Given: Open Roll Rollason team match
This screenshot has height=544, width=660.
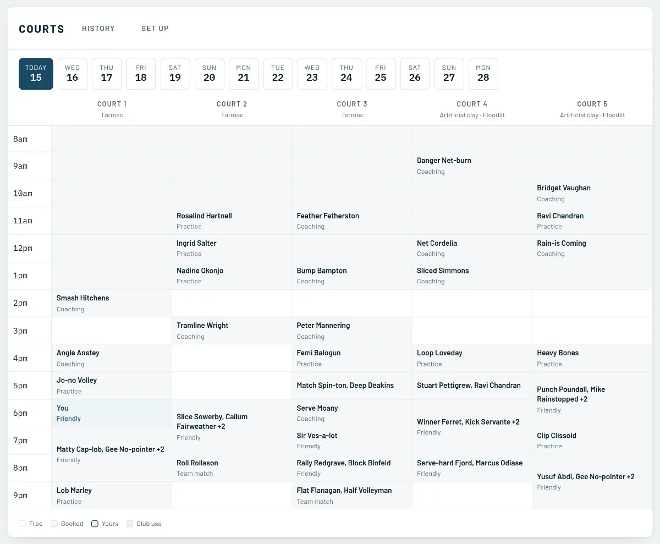Looking at the screenshot, I should [x=232, y=468].
